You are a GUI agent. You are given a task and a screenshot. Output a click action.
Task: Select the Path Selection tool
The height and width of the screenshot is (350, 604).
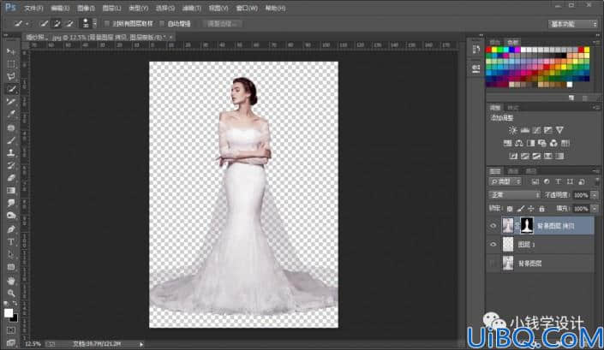click(x=11, y=255)
